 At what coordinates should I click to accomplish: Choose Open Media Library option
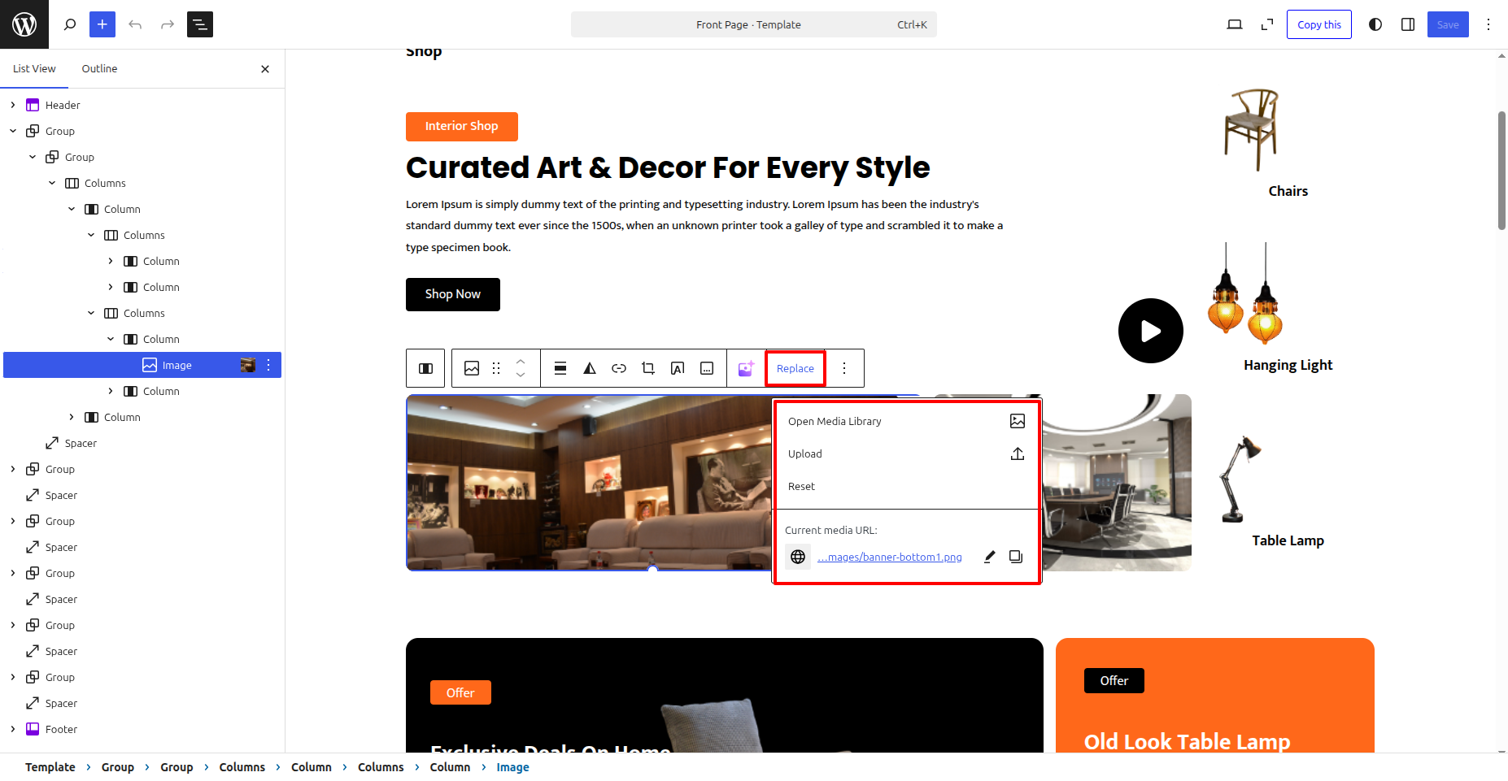tap(835, 421)
